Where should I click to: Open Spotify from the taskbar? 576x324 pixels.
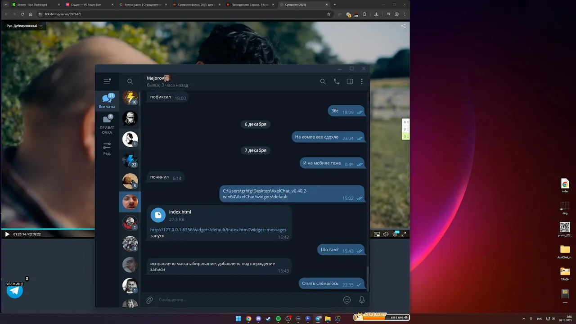(x=278, y=319)
